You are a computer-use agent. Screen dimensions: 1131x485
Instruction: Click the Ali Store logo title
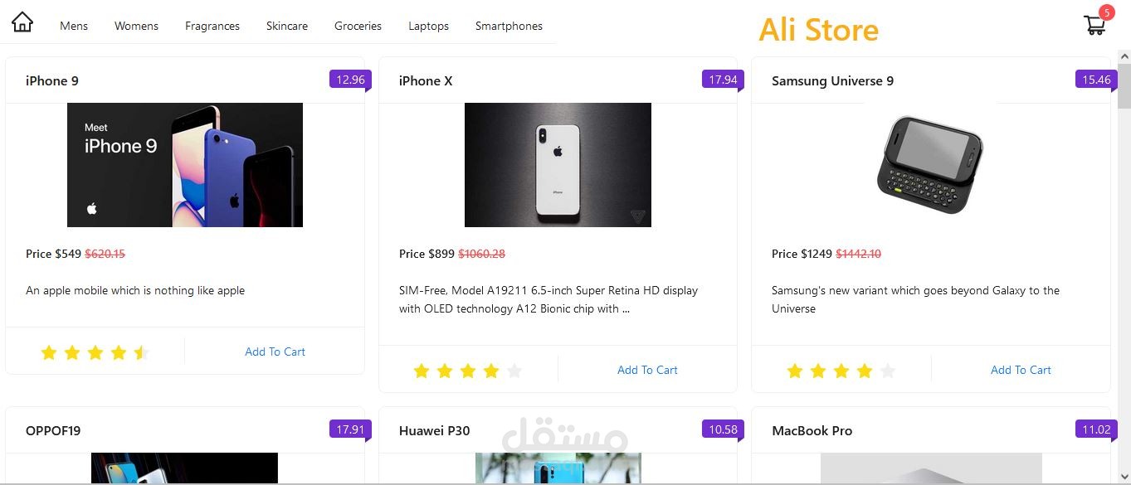point(818,30)
